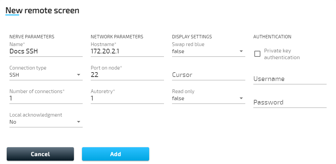The height and width of the screenshot is (164, 336).
Task: Click the NETWORK PARAMETERS section heading
Action: pos(117,37)
